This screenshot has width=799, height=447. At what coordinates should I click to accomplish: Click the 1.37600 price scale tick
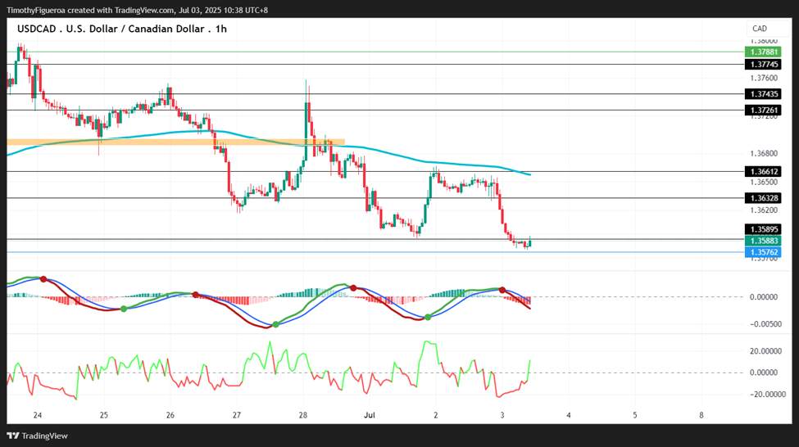[x=764, y=78]
